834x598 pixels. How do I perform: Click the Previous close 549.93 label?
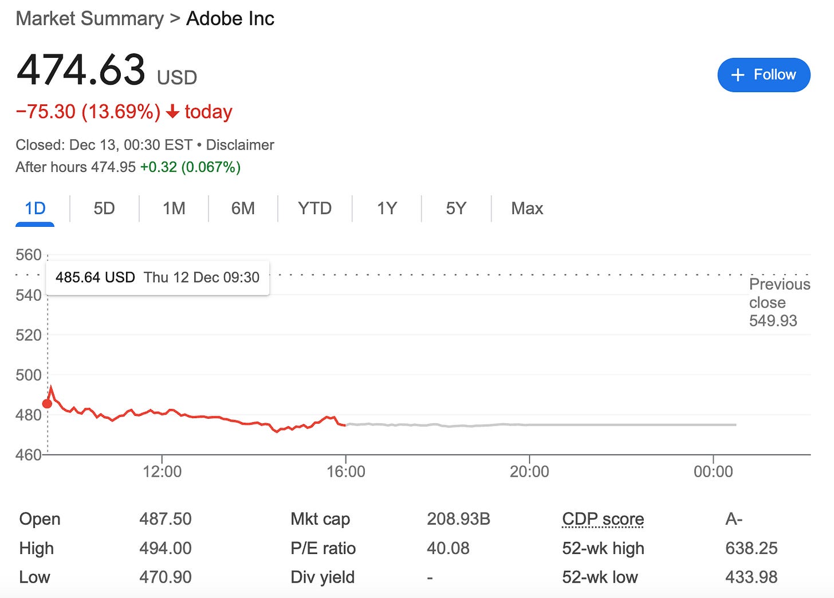click(x=778, y=302)
